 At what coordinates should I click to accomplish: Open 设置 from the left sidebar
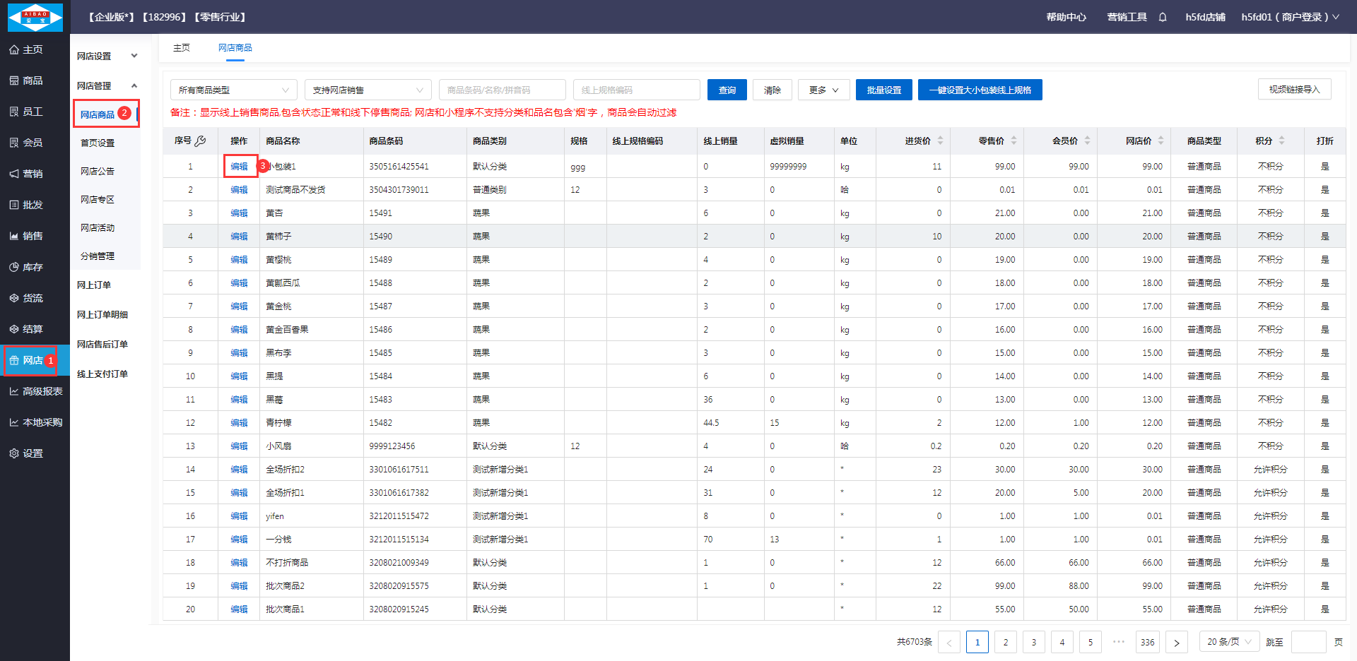[x=33, y=453]
